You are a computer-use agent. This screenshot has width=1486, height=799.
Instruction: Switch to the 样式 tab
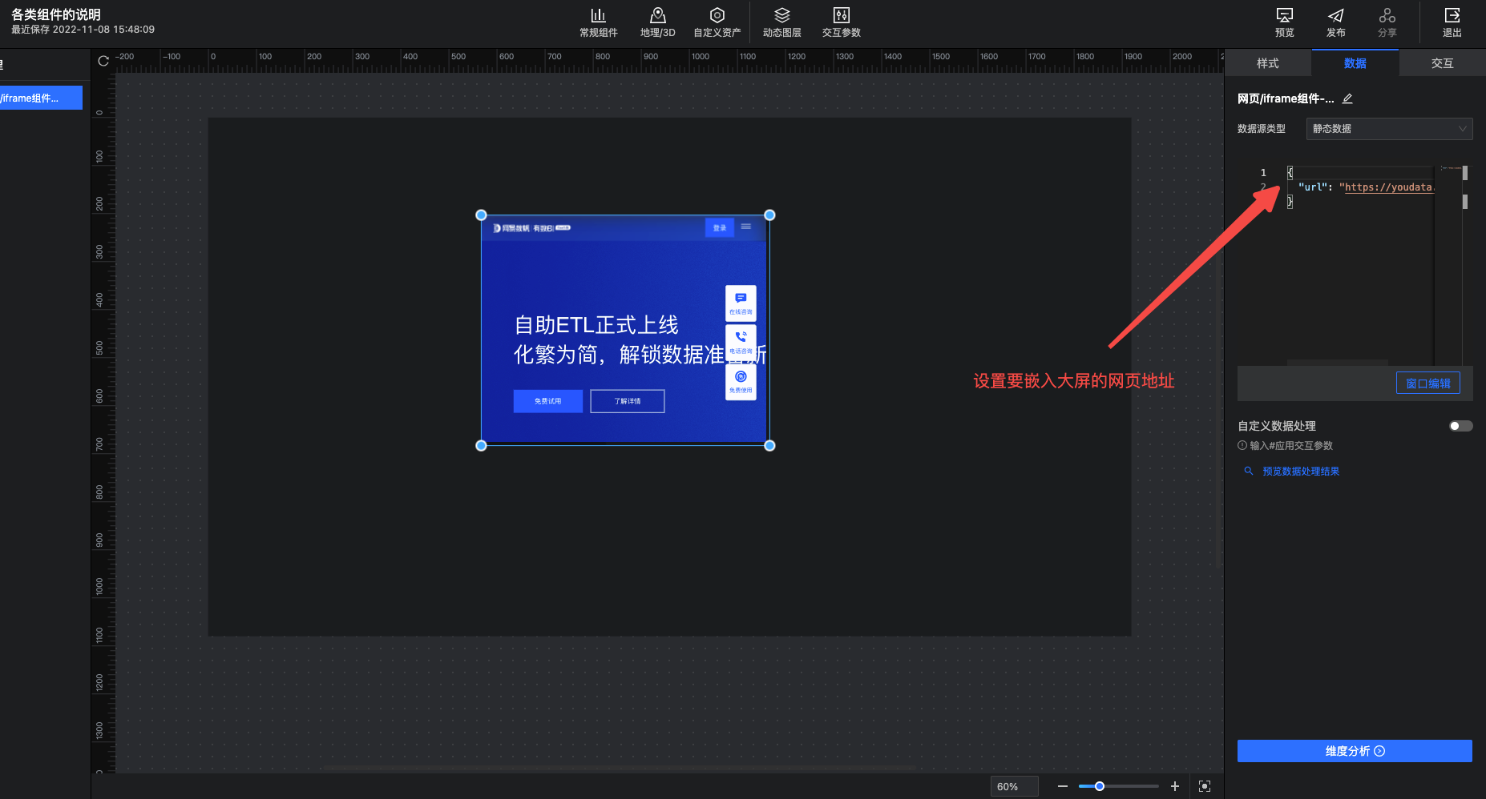[1267, 63]
